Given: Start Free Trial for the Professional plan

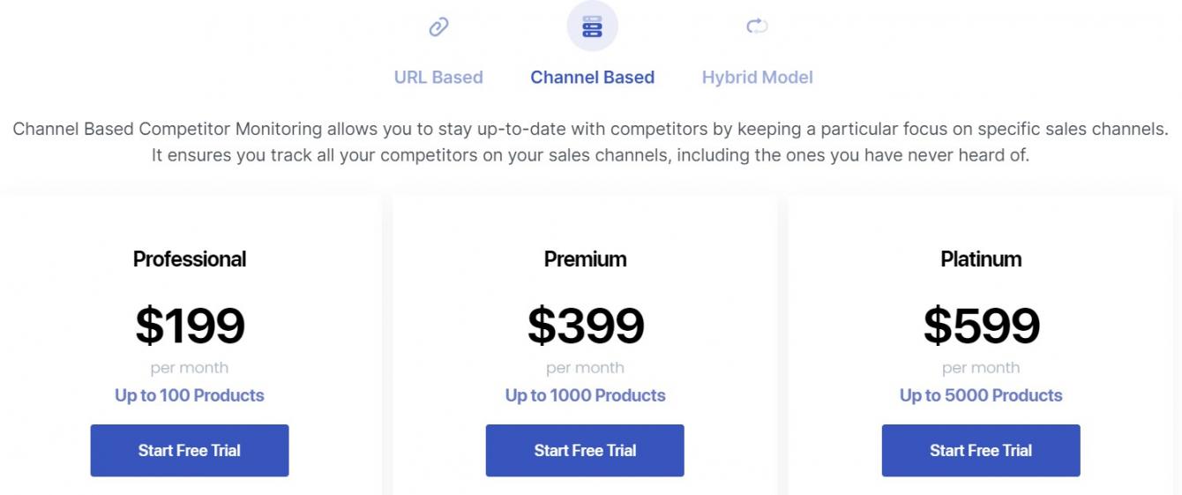Looking at the screenshot, I should click(190, 450).
